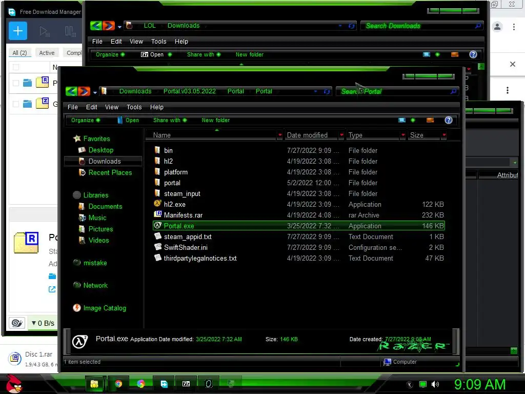Switch to the Active tab in Free Download Manager
Screen dimensions: 525x394
point(47,53)
